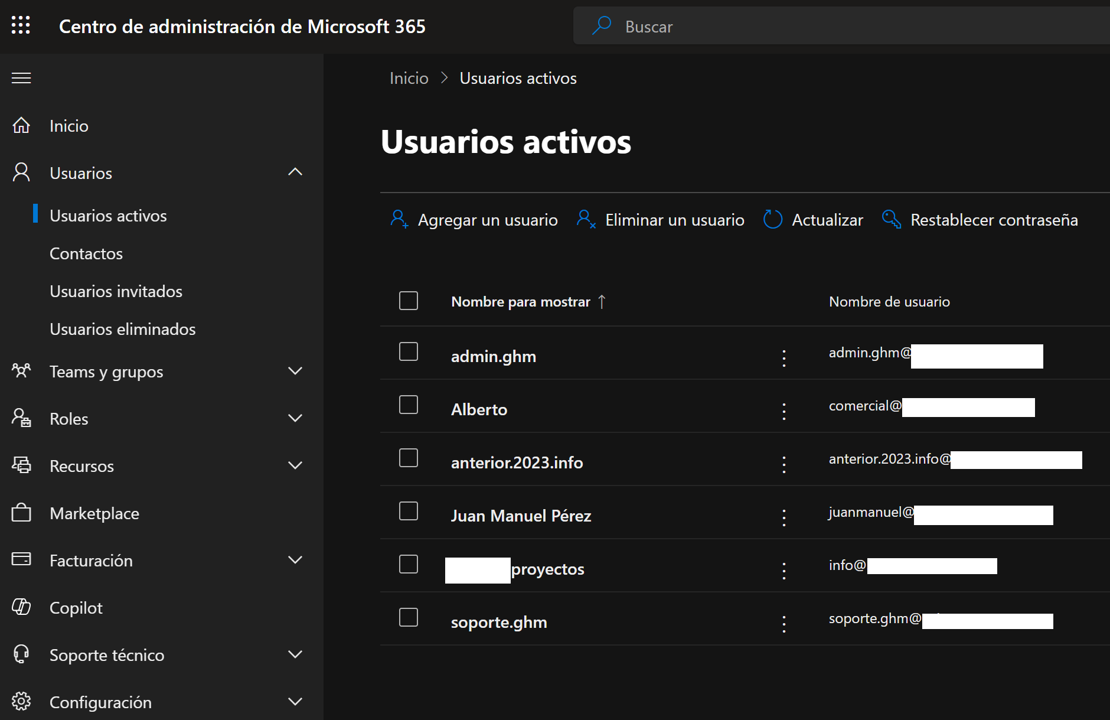Check the admin.ghm user checkbox
1110x720 pixels.
point(409,352)
